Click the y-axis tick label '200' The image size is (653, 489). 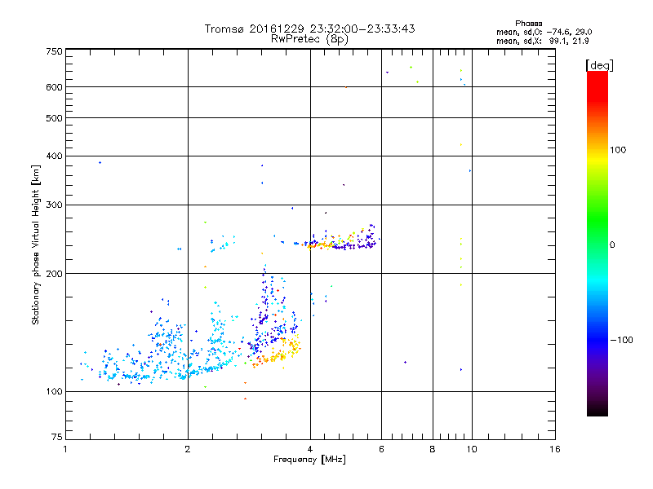pyautogui.click(x=54, y=274)
